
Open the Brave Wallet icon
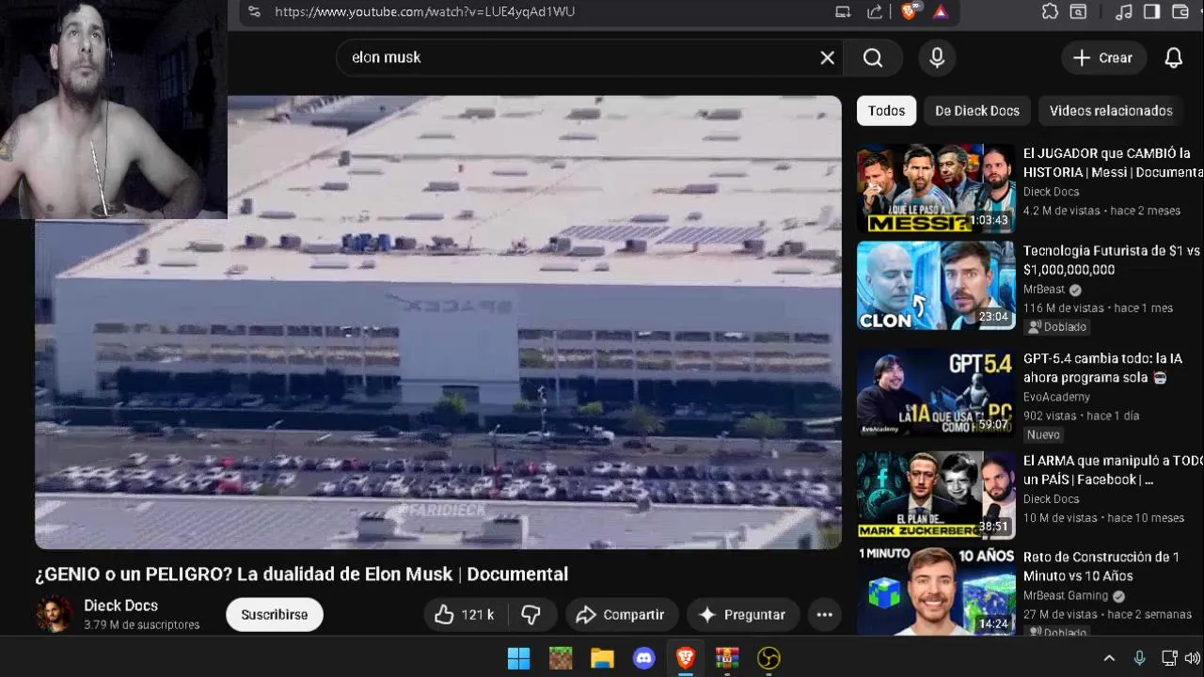pyautogui.click(x=1180, y=11)
